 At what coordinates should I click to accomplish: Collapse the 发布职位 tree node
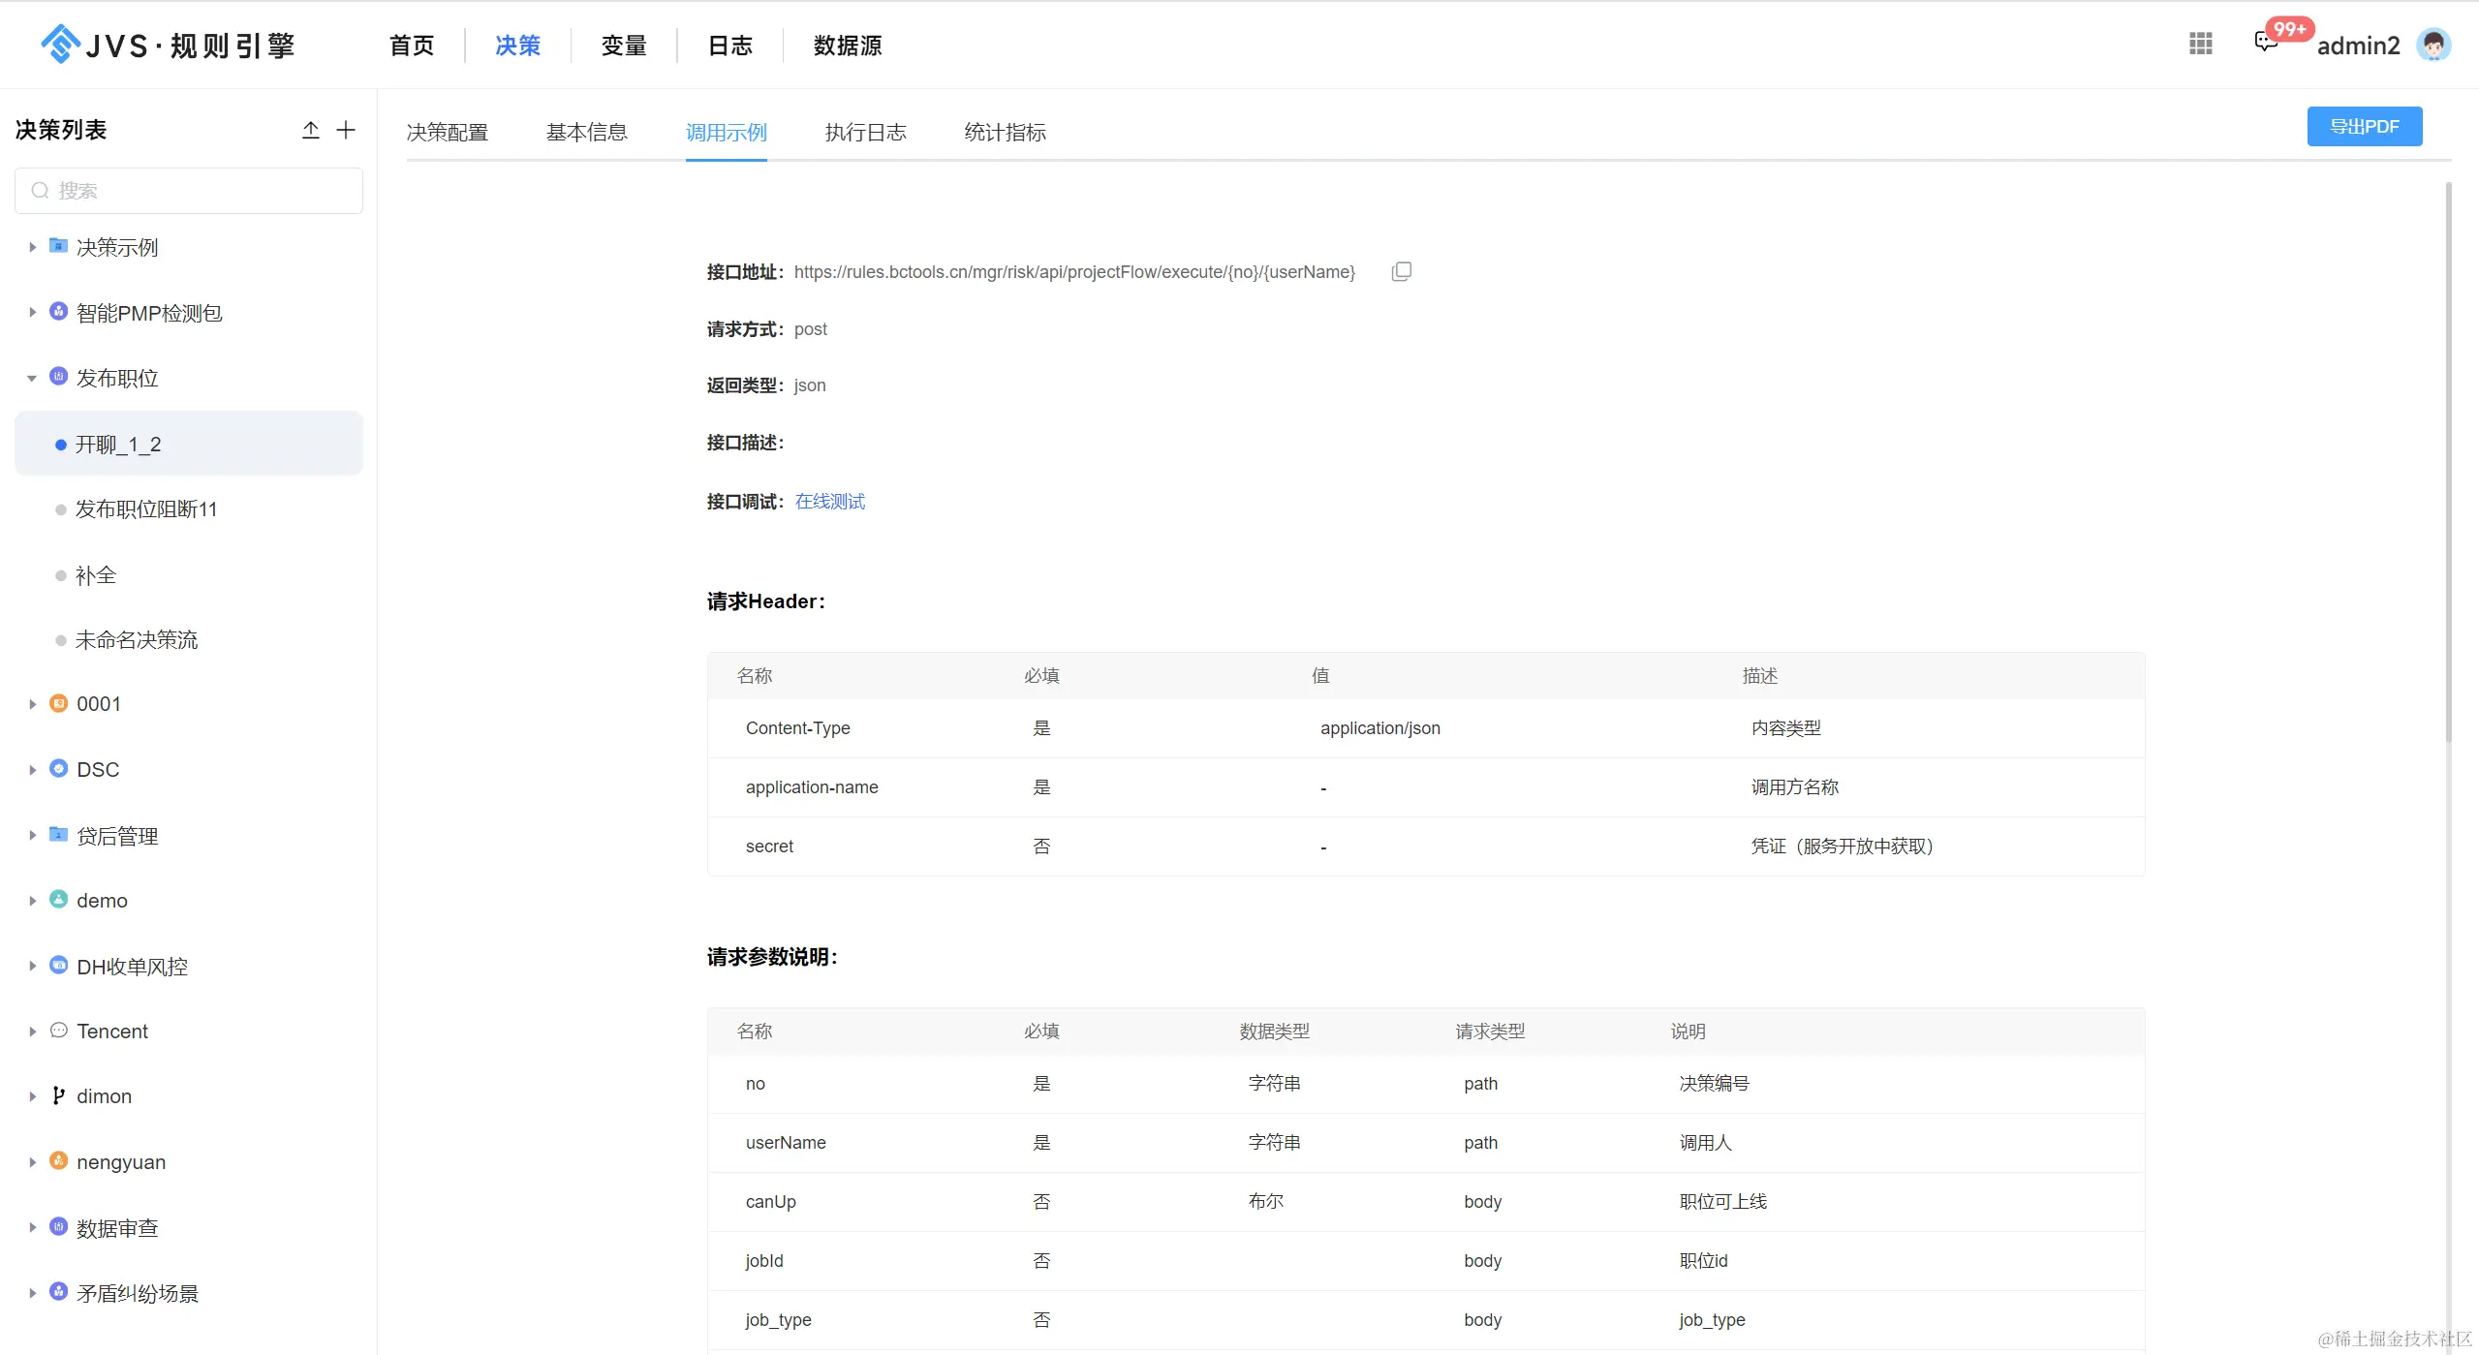point(32,378)
